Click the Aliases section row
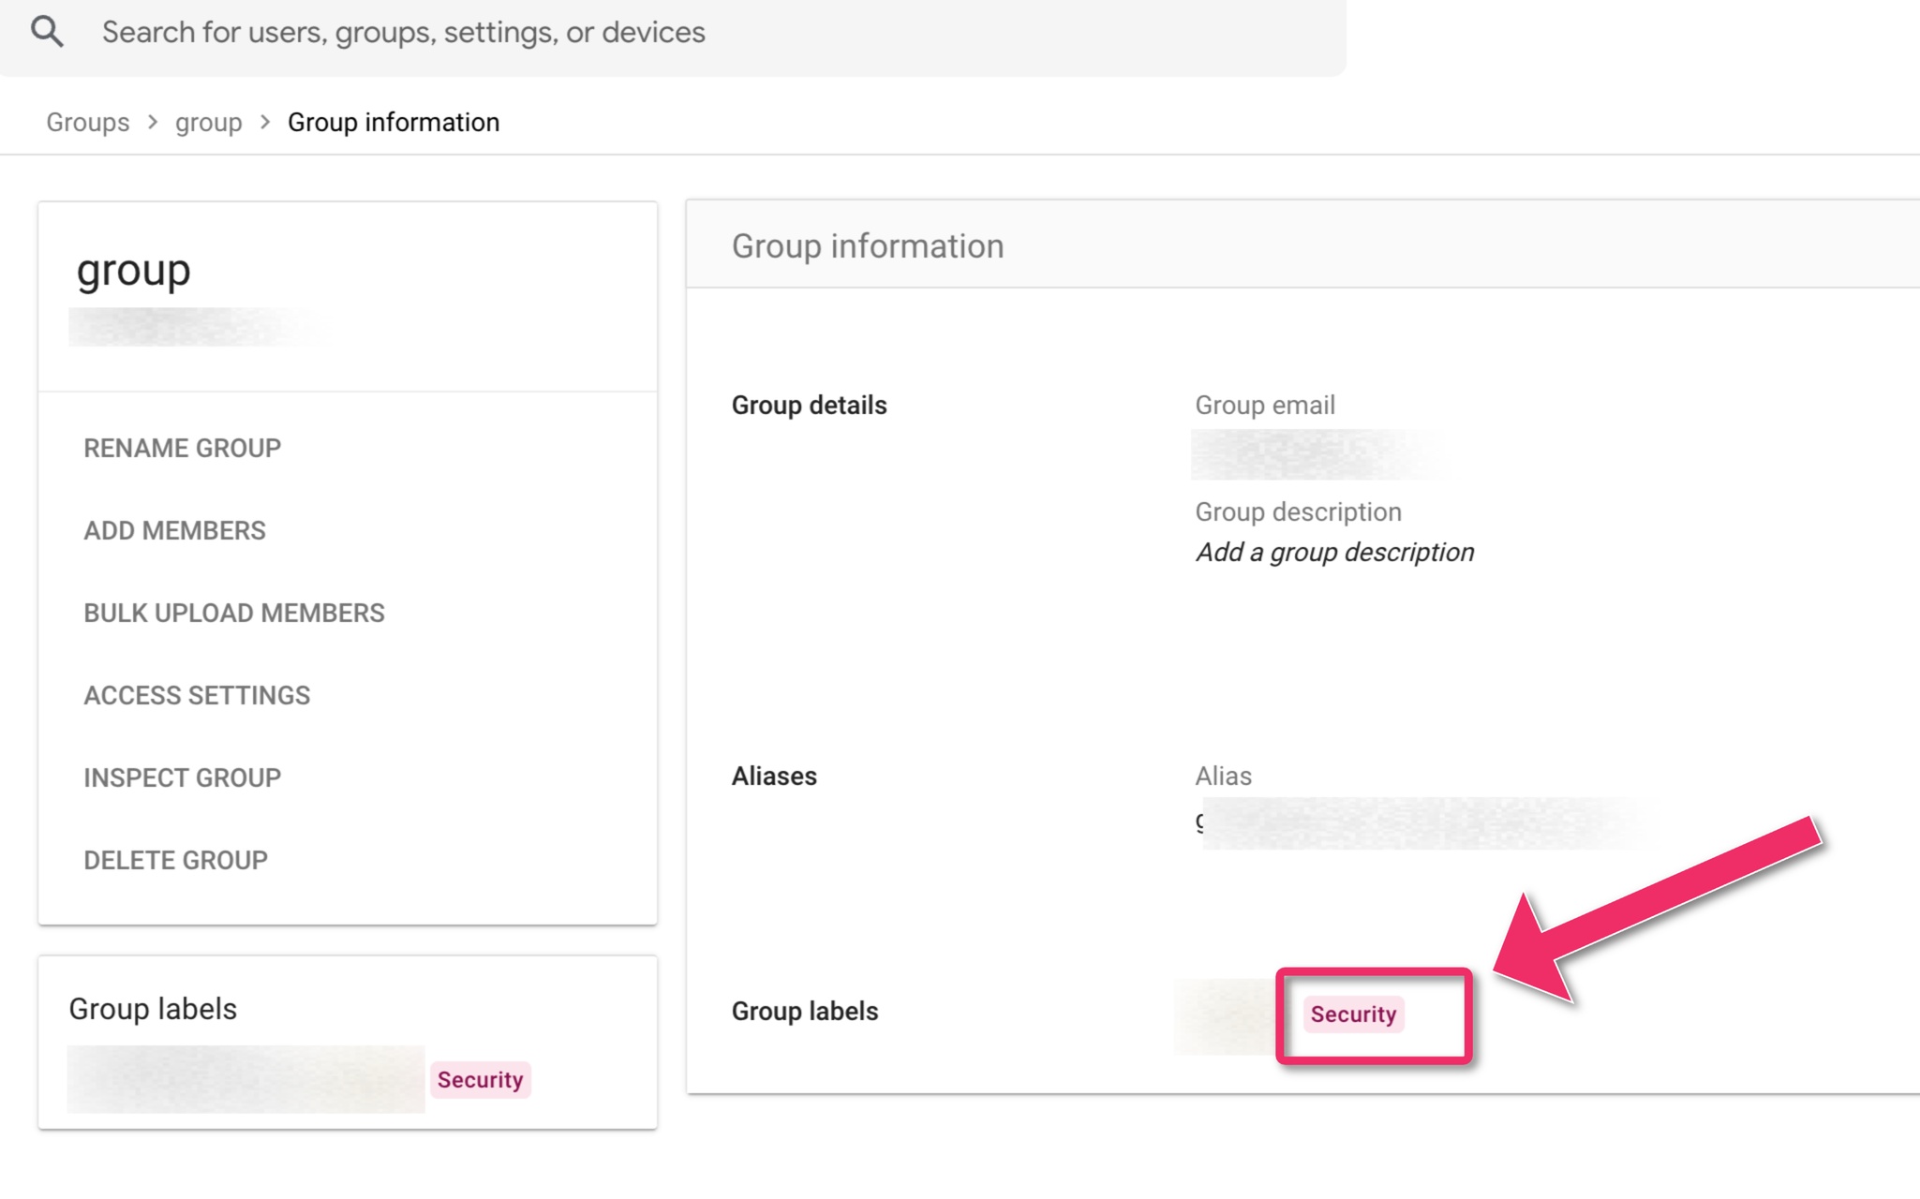The height and width of the screenshot is (1199, 1920). point(773,777)
